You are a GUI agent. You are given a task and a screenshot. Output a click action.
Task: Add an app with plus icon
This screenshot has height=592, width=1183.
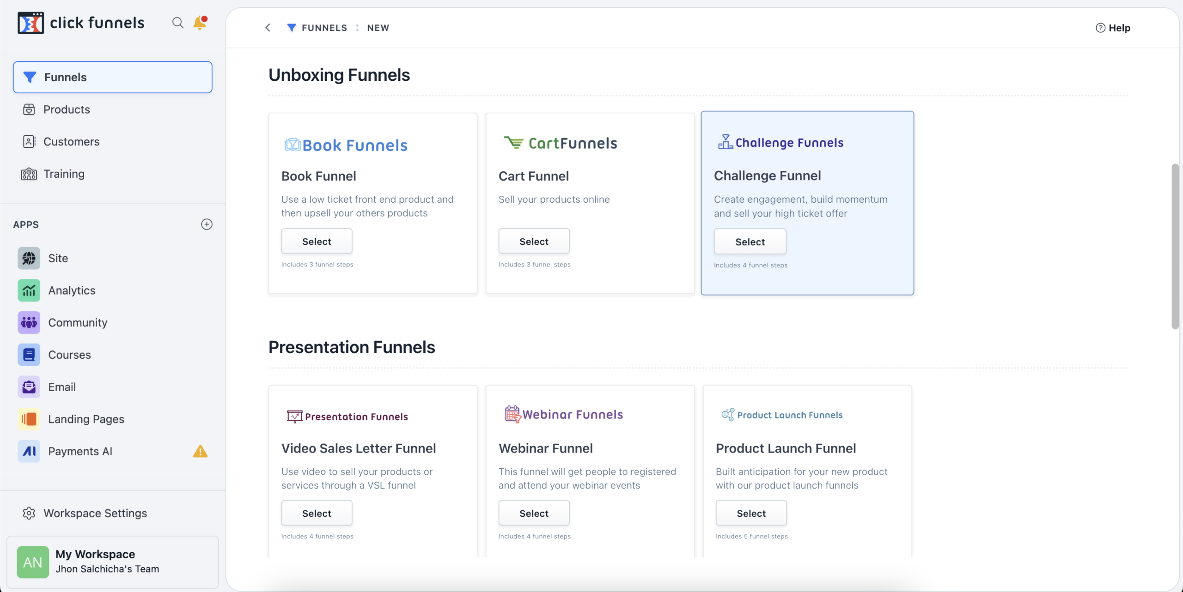point(207,224)
